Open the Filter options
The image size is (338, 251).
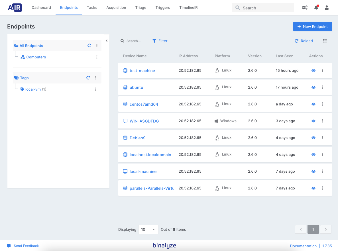tap(160, 41)
